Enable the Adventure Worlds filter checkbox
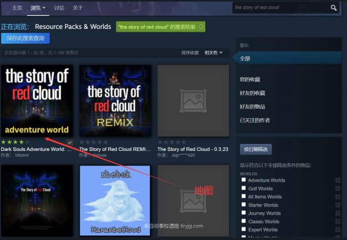This screenshot has height=240, width=347. click(243, 180)
